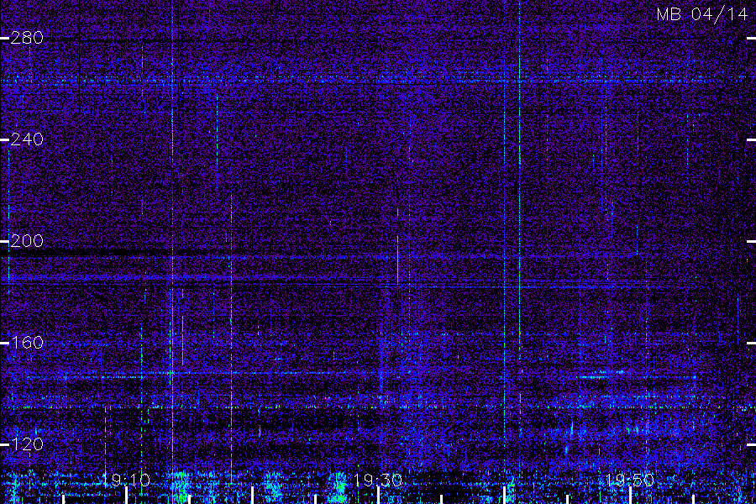Click the 200 frequency axis label

27,241
